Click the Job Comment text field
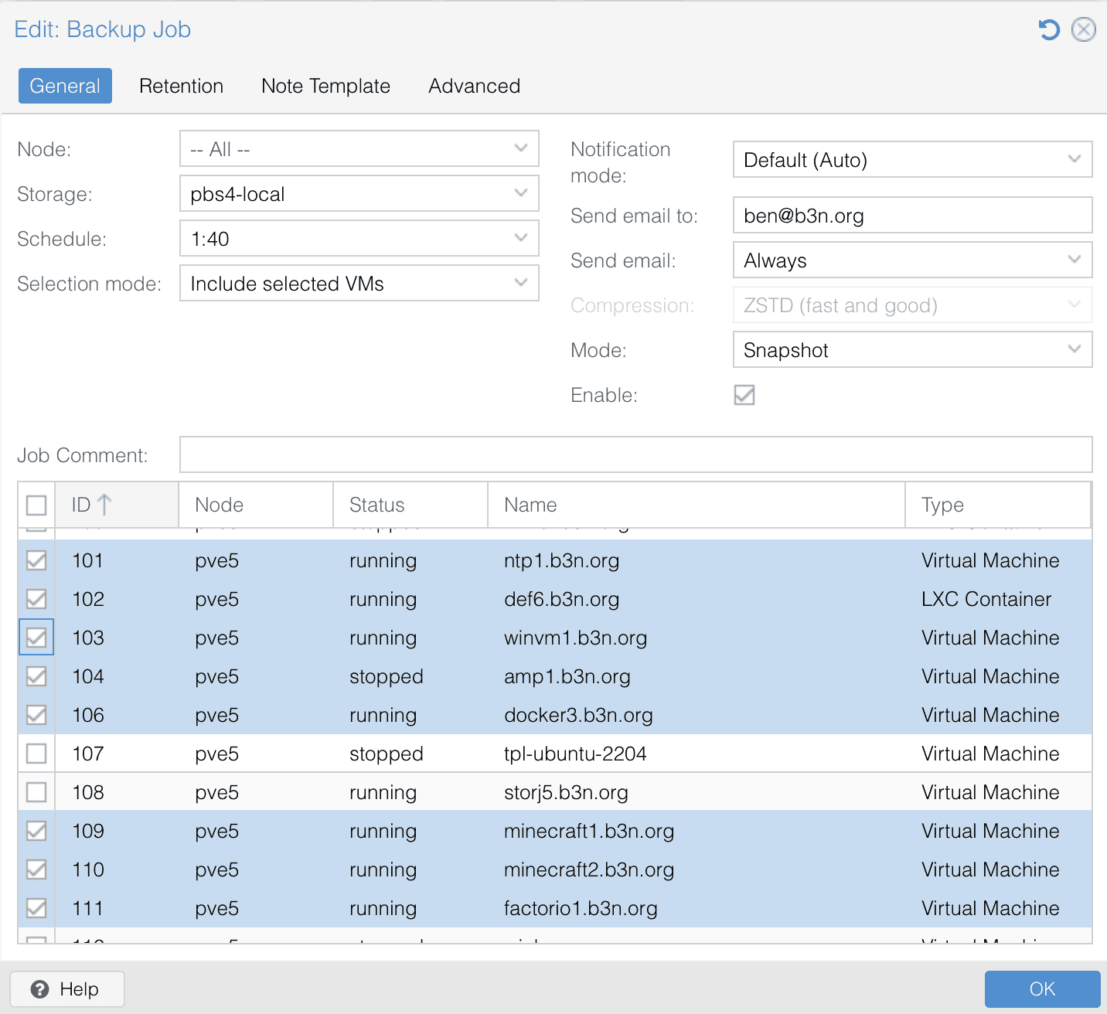The image size is (1107, 1014). (x=635, y=454)
